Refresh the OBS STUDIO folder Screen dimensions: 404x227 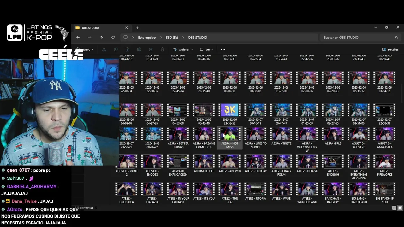pyautogui.click(x=113, y=38)
